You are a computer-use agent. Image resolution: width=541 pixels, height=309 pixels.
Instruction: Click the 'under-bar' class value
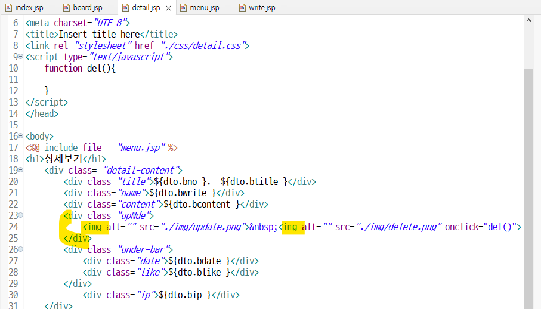tap(143, 249)
